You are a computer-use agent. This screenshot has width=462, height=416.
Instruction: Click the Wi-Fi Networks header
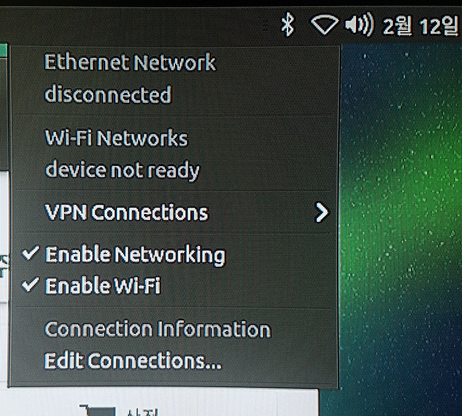pos(116,138)
